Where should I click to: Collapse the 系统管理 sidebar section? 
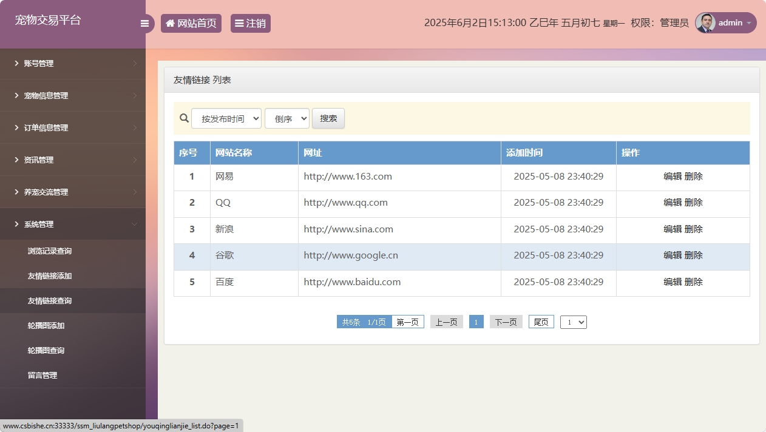point(73,224)
